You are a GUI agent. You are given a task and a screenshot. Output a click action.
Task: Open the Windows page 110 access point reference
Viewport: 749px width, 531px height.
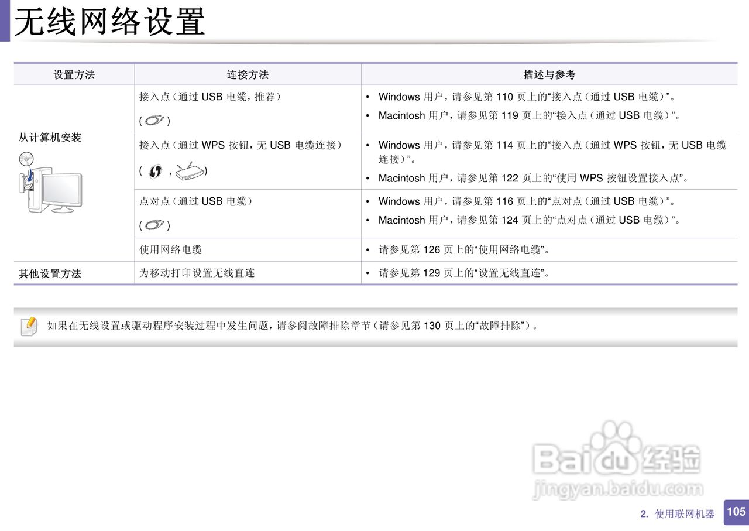tap(527, 97)
